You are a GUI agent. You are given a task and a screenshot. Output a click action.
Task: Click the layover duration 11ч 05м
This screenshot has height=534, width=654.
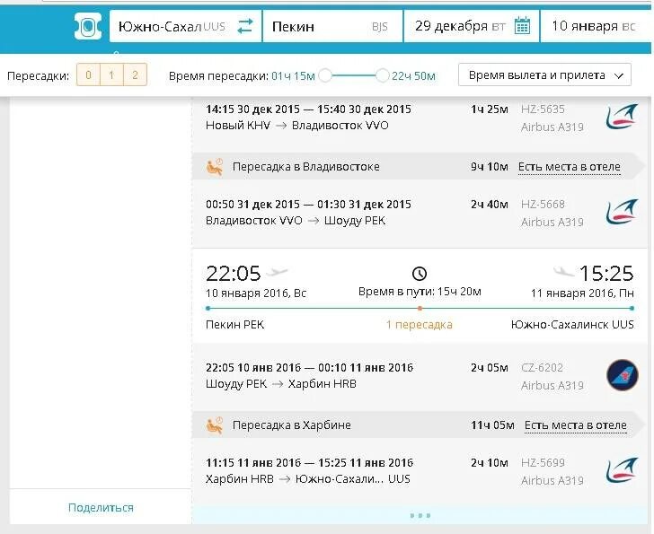492,425
